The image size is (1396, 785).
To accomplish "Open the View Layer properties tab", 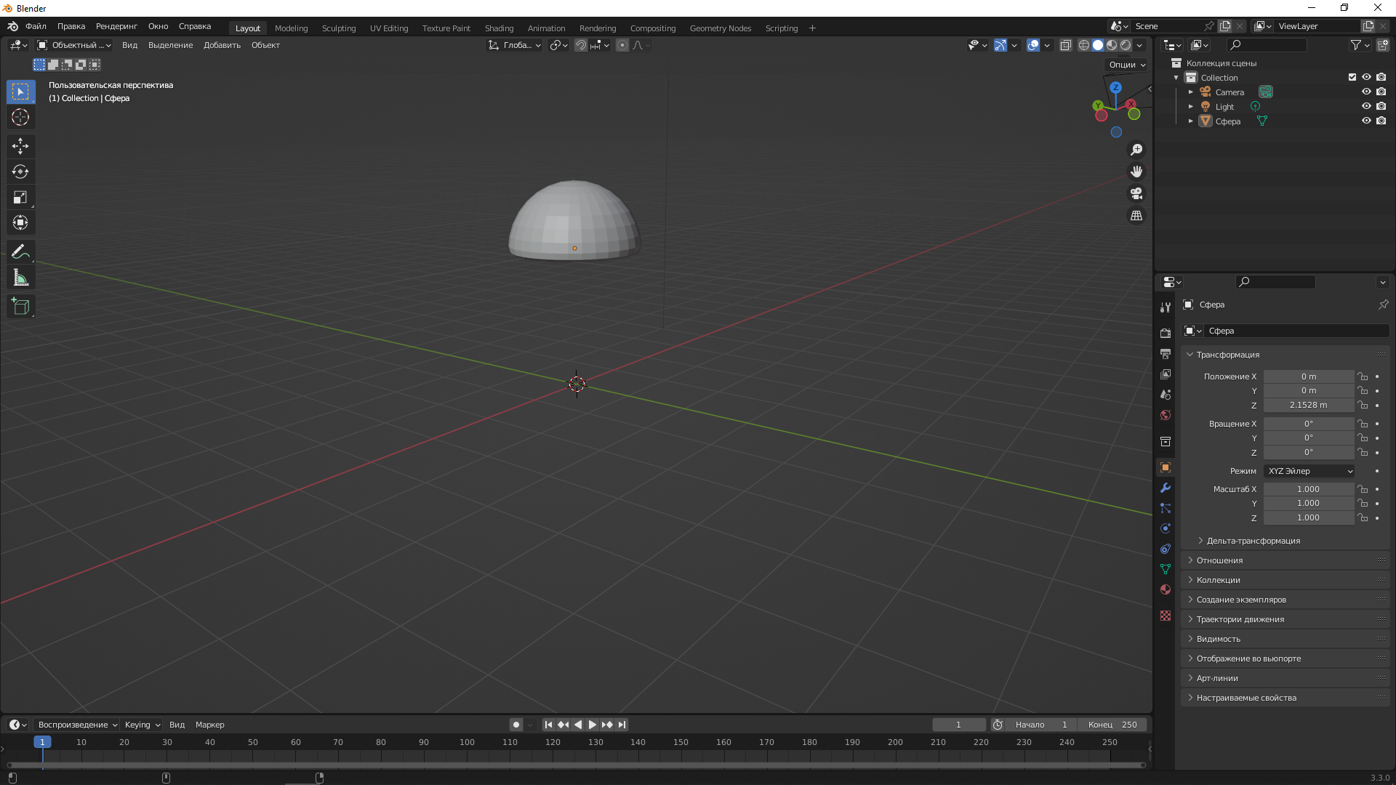I will [1166, 374].
